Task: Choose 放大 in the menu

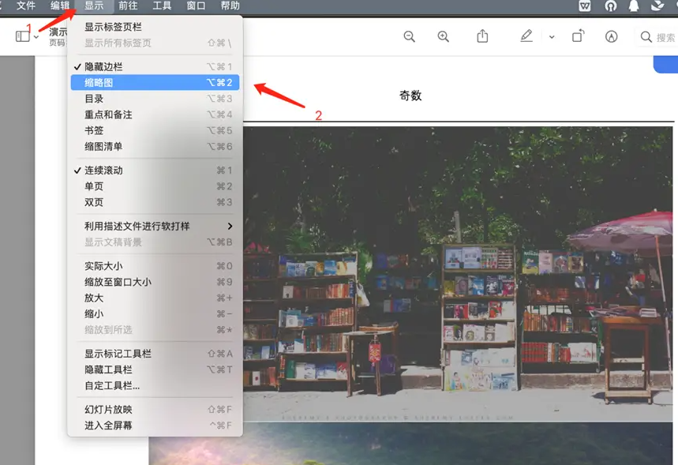Action: (x=155, y=298)
